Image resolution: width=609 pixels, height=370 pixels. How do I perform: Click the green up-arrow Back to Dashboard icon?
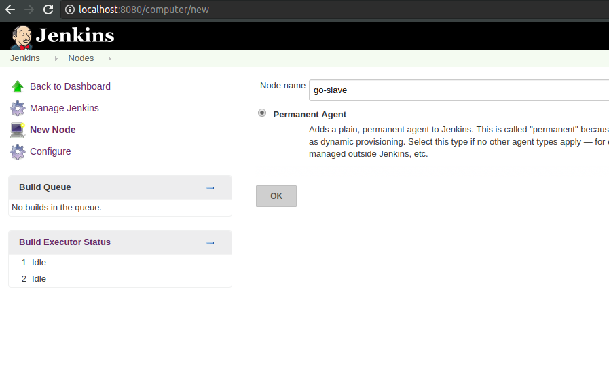(x=18, y=86)
